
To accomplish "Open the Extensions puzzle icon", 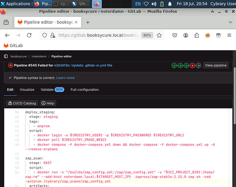I will [196, 36].
